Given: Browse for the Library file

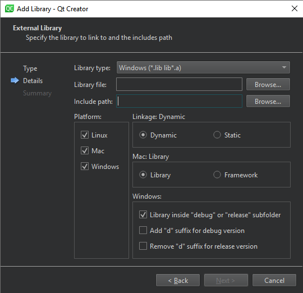Looking at the screenshot, I should click(268, 84).
